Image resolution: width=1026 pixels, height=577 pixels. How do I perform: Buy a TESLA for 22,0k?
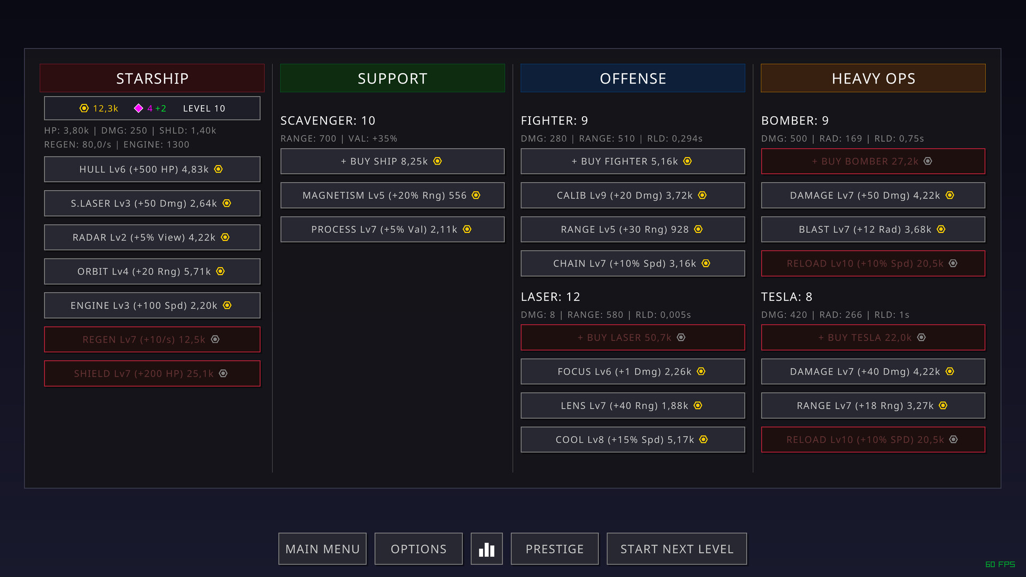(x=873, y=337)
